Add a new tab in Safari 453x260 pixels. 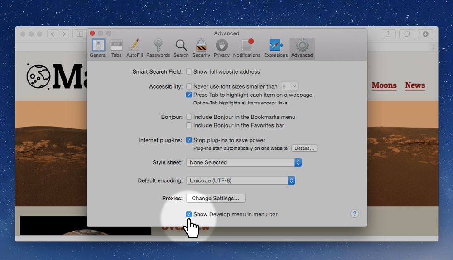(434, 47)
